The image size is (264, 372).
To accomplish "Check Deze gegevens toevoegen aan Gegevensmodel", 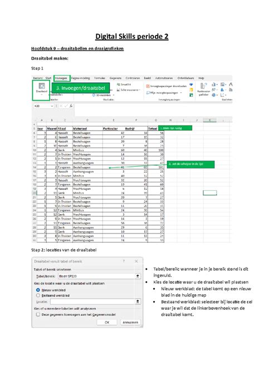I will pyautogui.click(x=38, y=314).
